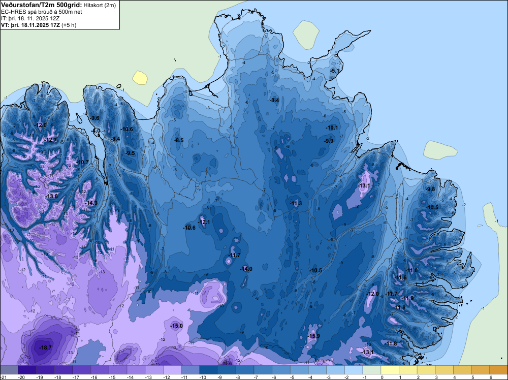Click the -8.5 temperature value

point(179,140)
